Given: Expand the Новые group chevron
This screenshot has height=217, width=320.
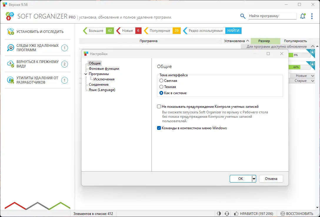Looking at the screenshot, I should coord(312,76).
